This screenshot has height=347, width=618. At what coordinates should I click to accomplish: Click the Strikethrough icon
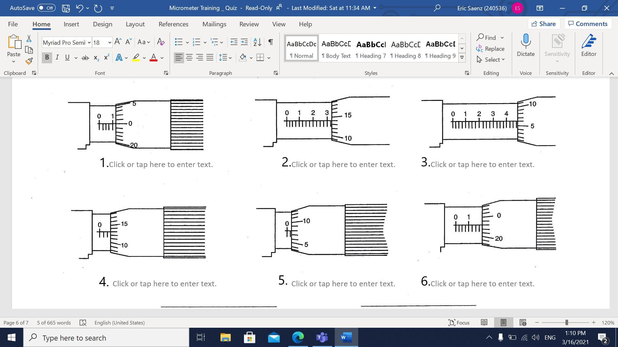pyautogui.click(x=85, y=58)
